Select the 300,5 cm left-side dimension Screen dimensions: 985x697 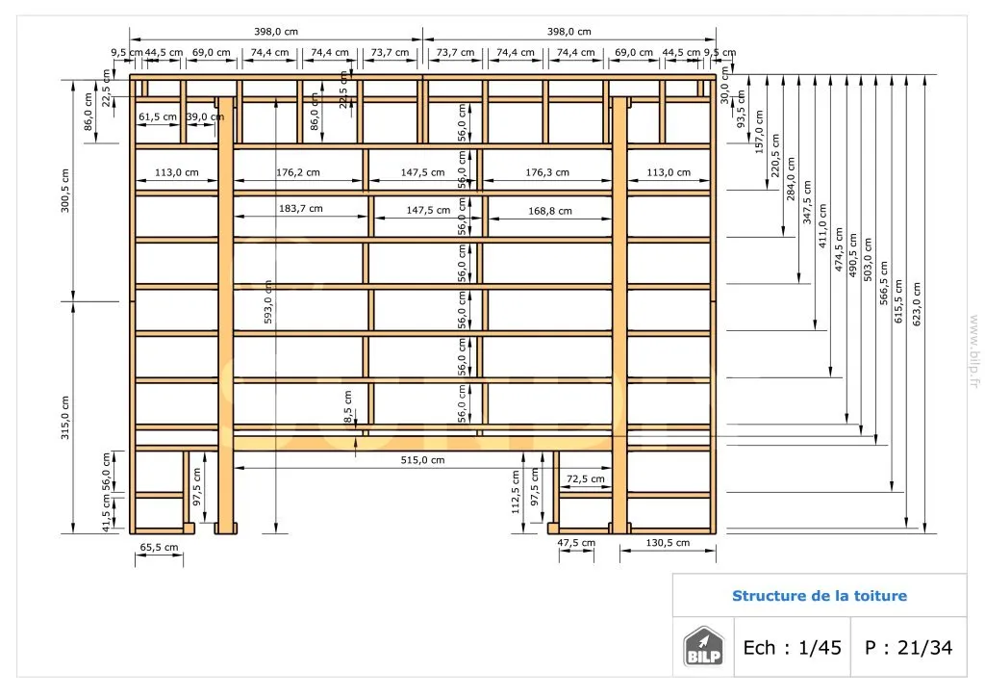tap(65, 191)
